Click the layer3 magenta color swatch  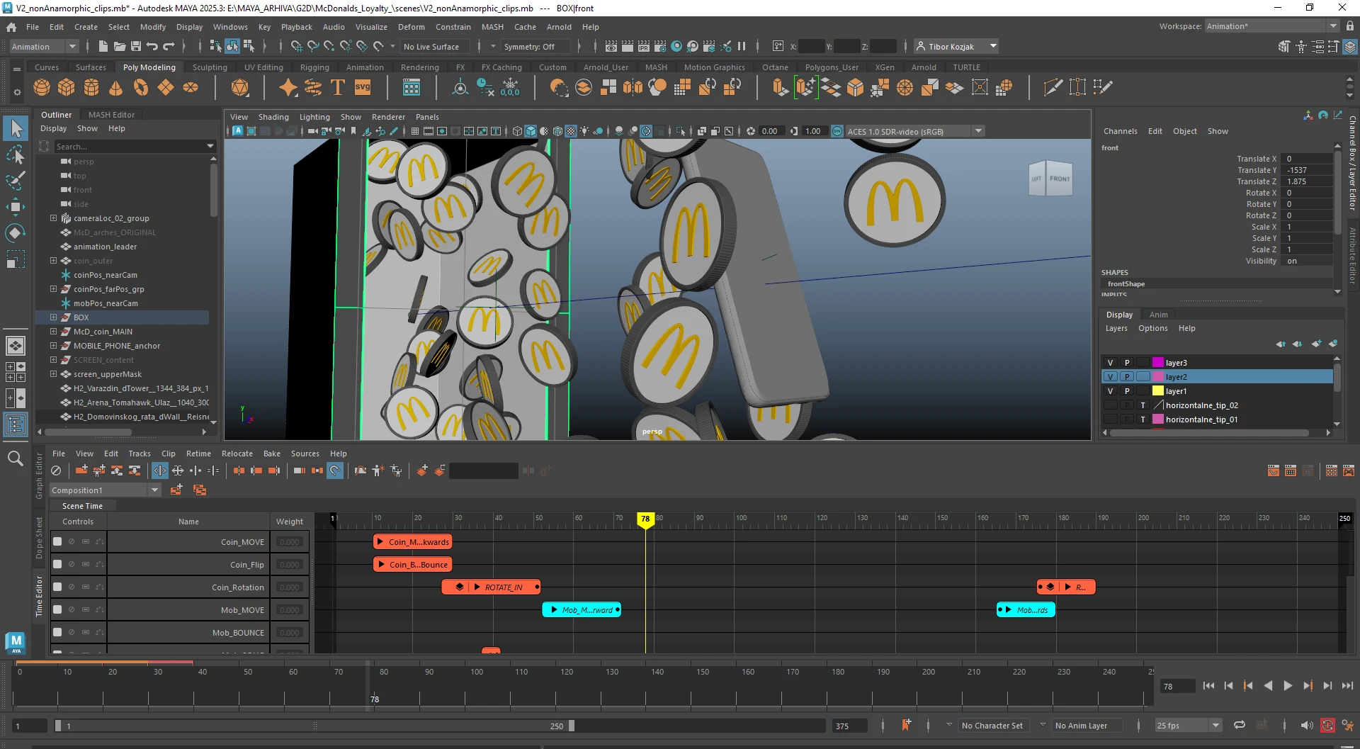pos(1158,363)
